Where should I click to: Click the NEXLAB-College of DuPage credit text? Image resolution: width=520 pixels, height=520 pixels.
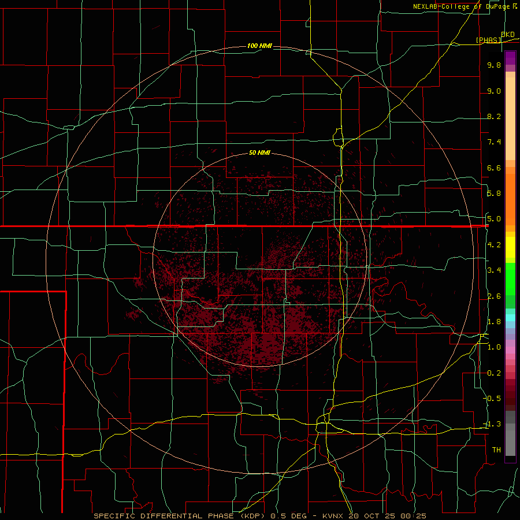[x=461, y=6]
